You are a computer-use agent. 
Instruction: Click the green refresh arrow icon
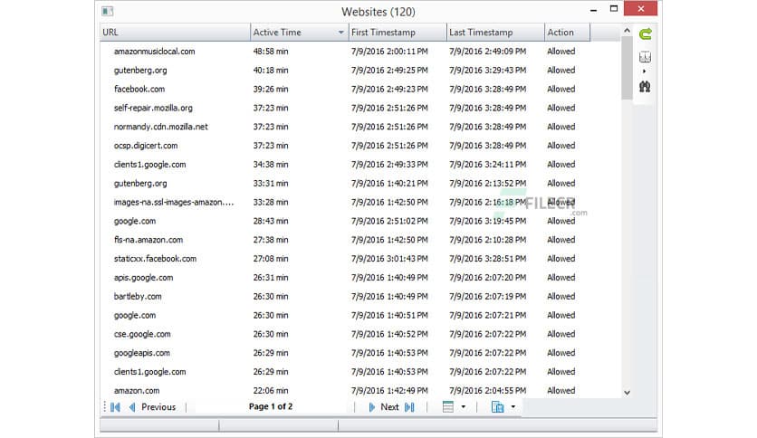(x=645, y=33)
